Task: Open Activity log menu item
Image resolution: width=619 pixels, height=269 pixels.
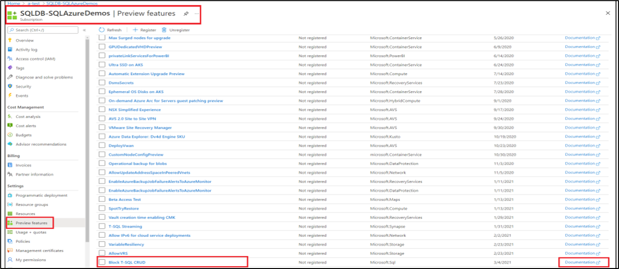Action: point(26,49)
